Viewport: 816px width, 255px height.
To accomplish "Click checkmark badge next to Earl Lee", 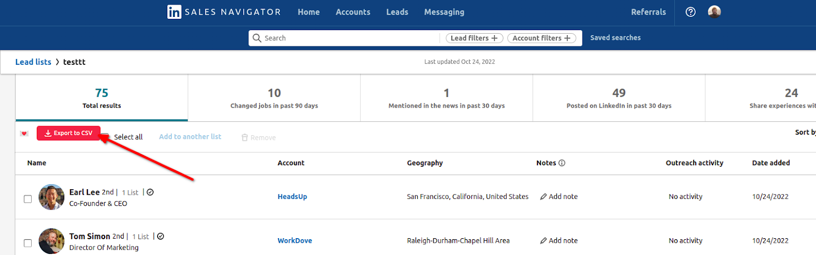I will [x=150, y=192].
